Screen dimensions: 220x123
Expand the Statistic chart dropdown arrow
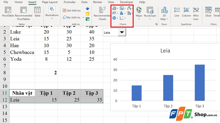click(x=125, y=13)
